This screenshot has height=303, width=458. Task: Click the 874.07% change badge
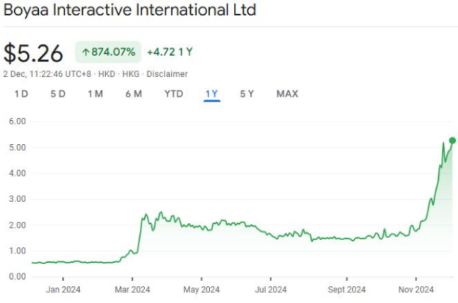point(107,52)
